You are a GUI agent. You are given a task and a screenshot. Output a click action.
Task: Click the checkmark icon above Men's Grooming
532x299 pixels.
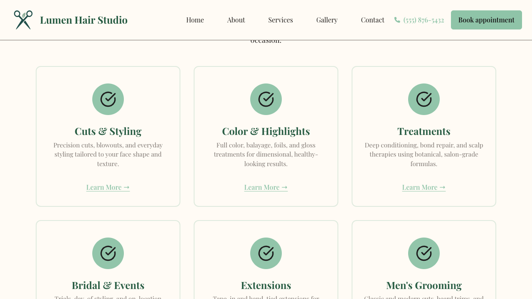tap(424, 253)
